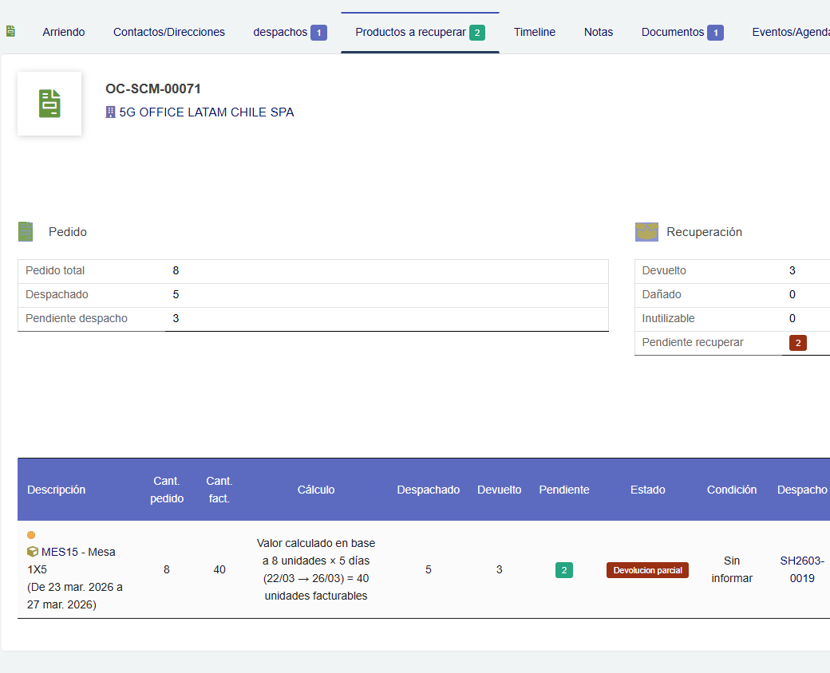Open the Arriendo tab
830x673 pixels.
coord(64,32)
